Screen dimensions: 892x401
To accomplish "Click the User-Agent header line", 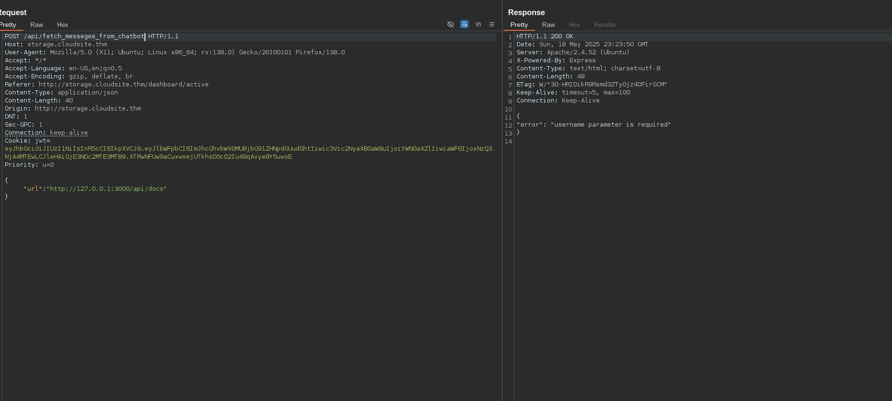I will click(175, 52).
